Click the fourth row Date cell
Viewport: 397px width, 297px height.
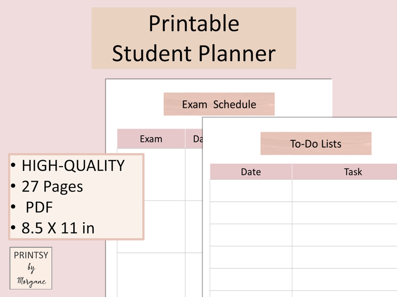tap(251, 257)
